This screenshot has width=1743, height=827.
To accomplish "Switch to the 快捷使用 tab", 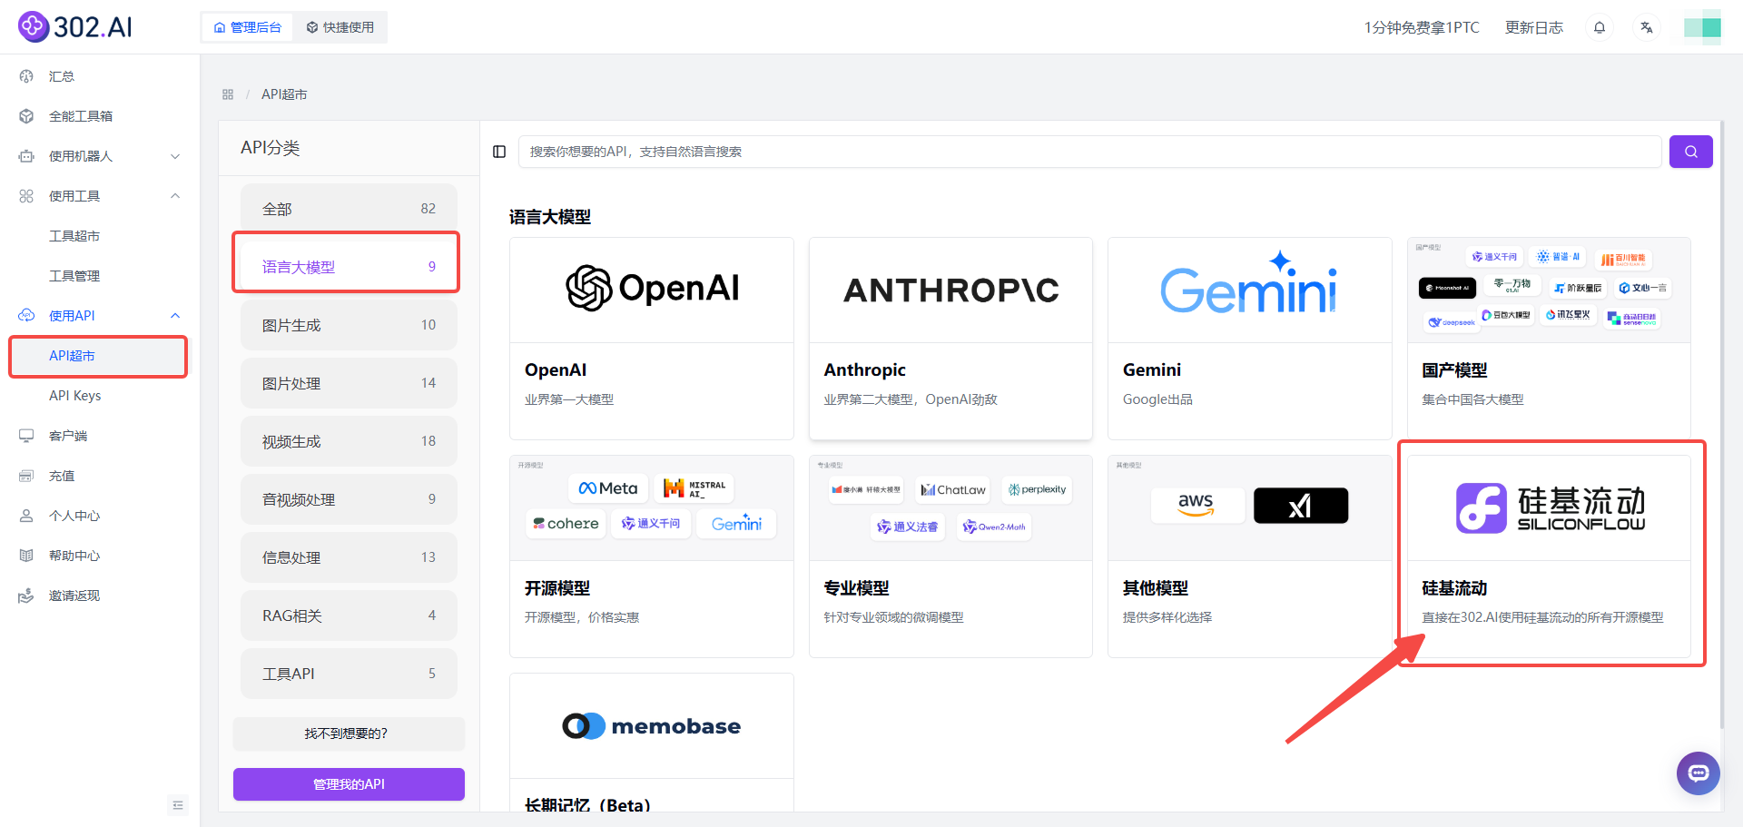I will coord(340,27).
